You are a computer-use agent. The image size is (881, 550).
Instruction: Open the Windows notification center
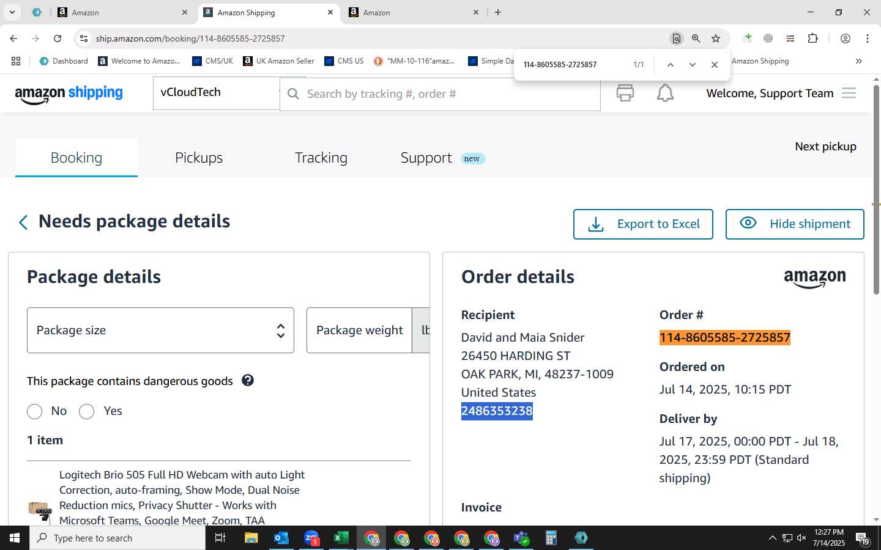click(x=863, y=538)
